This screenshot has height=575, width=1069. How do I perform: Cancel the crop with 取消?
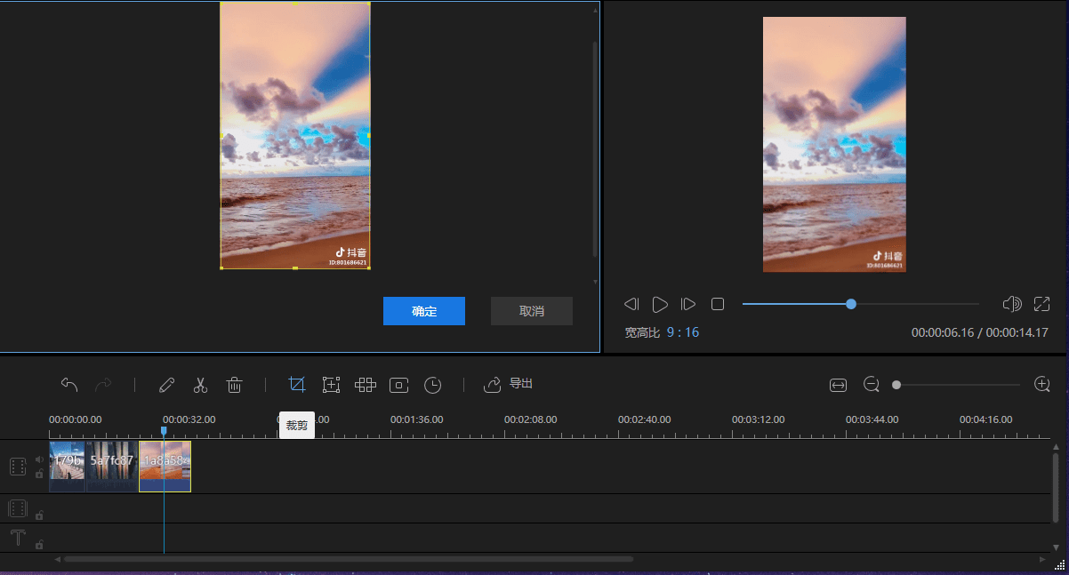click(532, 311)
